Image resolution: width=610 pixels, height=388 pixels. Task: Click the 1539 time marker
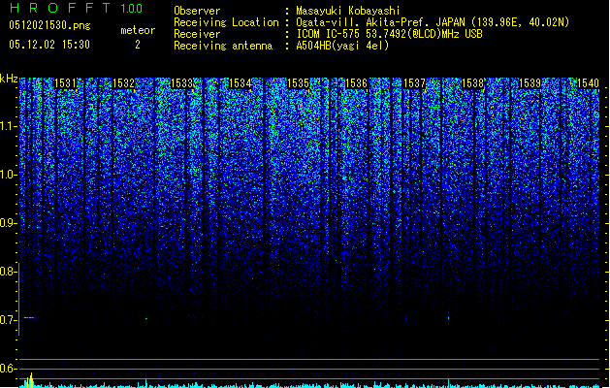click(530, 83)
